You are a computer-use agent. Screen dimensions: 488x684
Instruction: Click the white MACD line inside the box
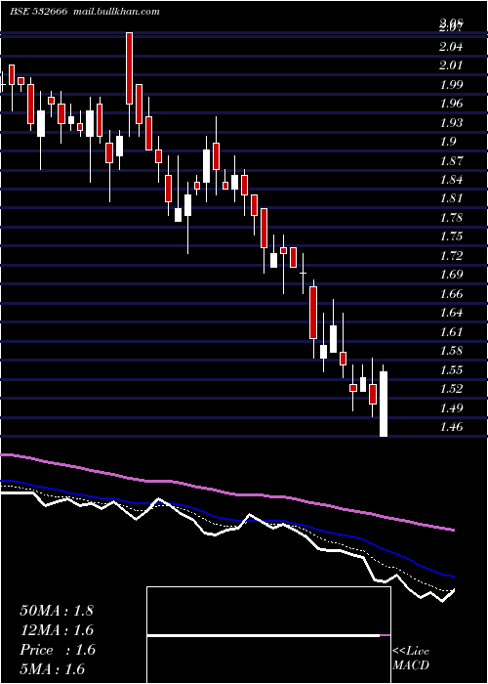click(x=264, y=635)
